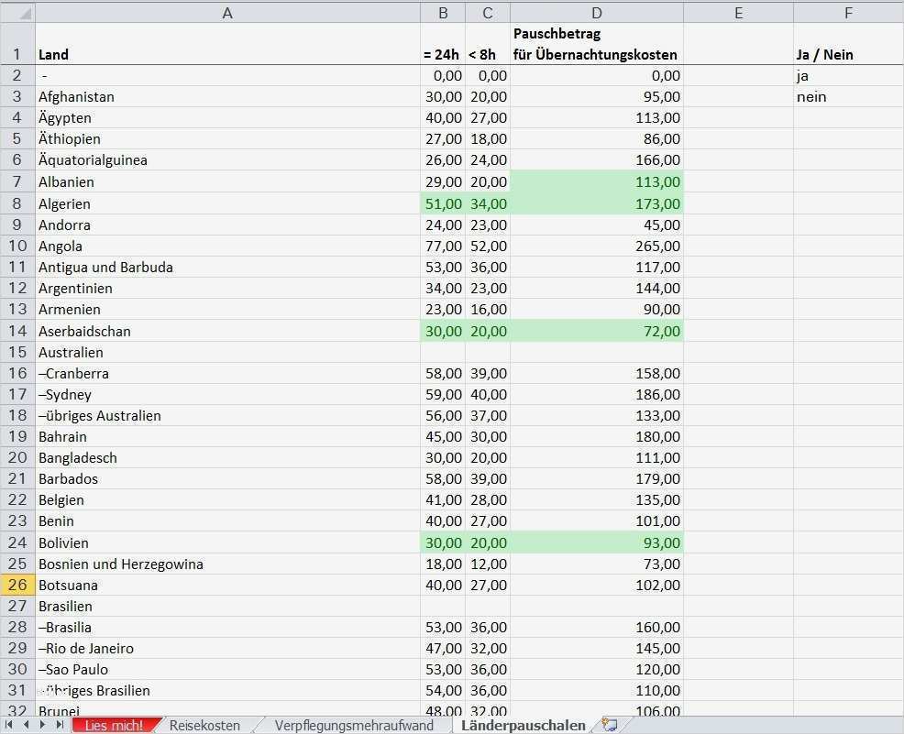
Task: Select the Äthiopien cell
Action: 227,139
